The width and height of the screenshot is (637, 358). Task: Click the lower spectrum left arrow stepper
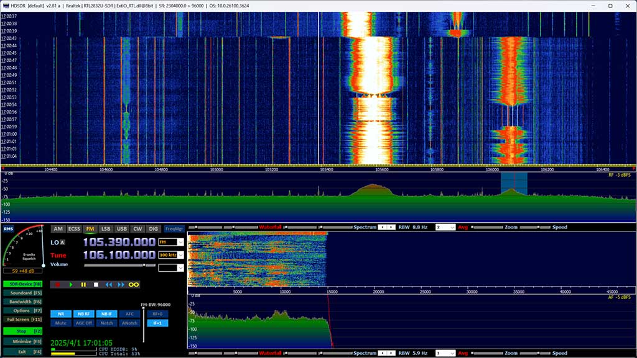point(383,353)
